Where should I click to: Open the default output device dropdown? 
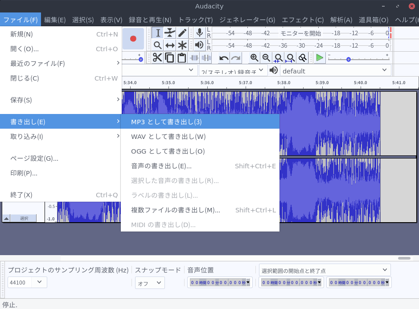click(333, 70)
